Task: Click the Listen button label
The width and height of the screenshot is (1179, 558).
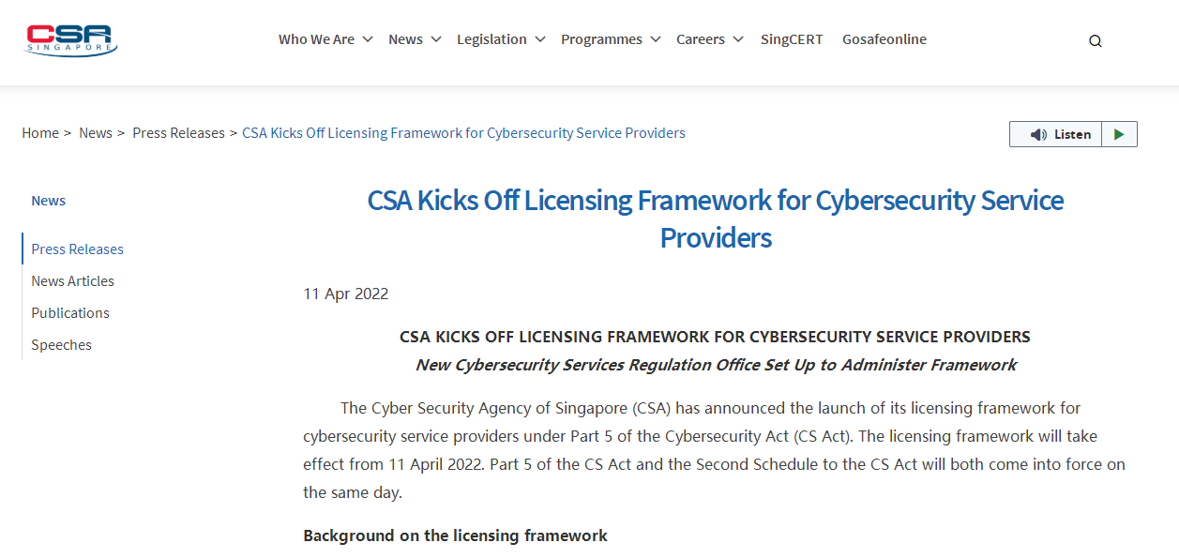Action: coord(1072,134)
